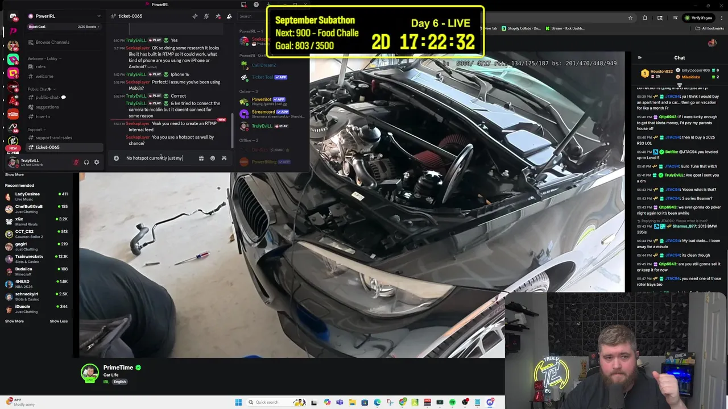Toggle the member list icon in Discord

(229, 16)
